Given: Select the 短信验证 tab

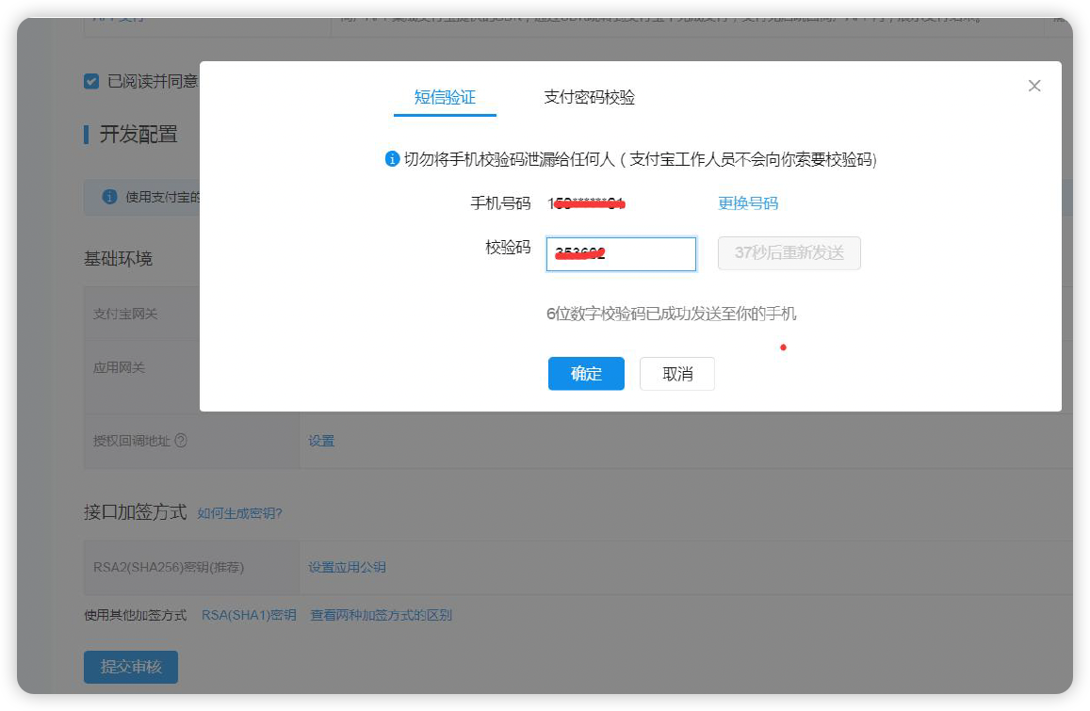Looking at the screenshot, I should 444,97.
